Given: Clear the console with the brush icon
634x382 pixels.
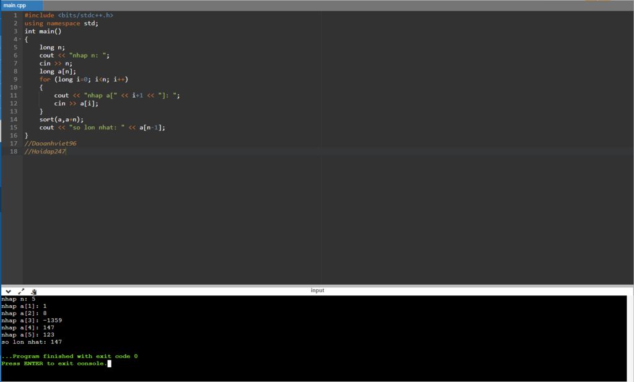Looking at the screenshot, I should point(34,291).
